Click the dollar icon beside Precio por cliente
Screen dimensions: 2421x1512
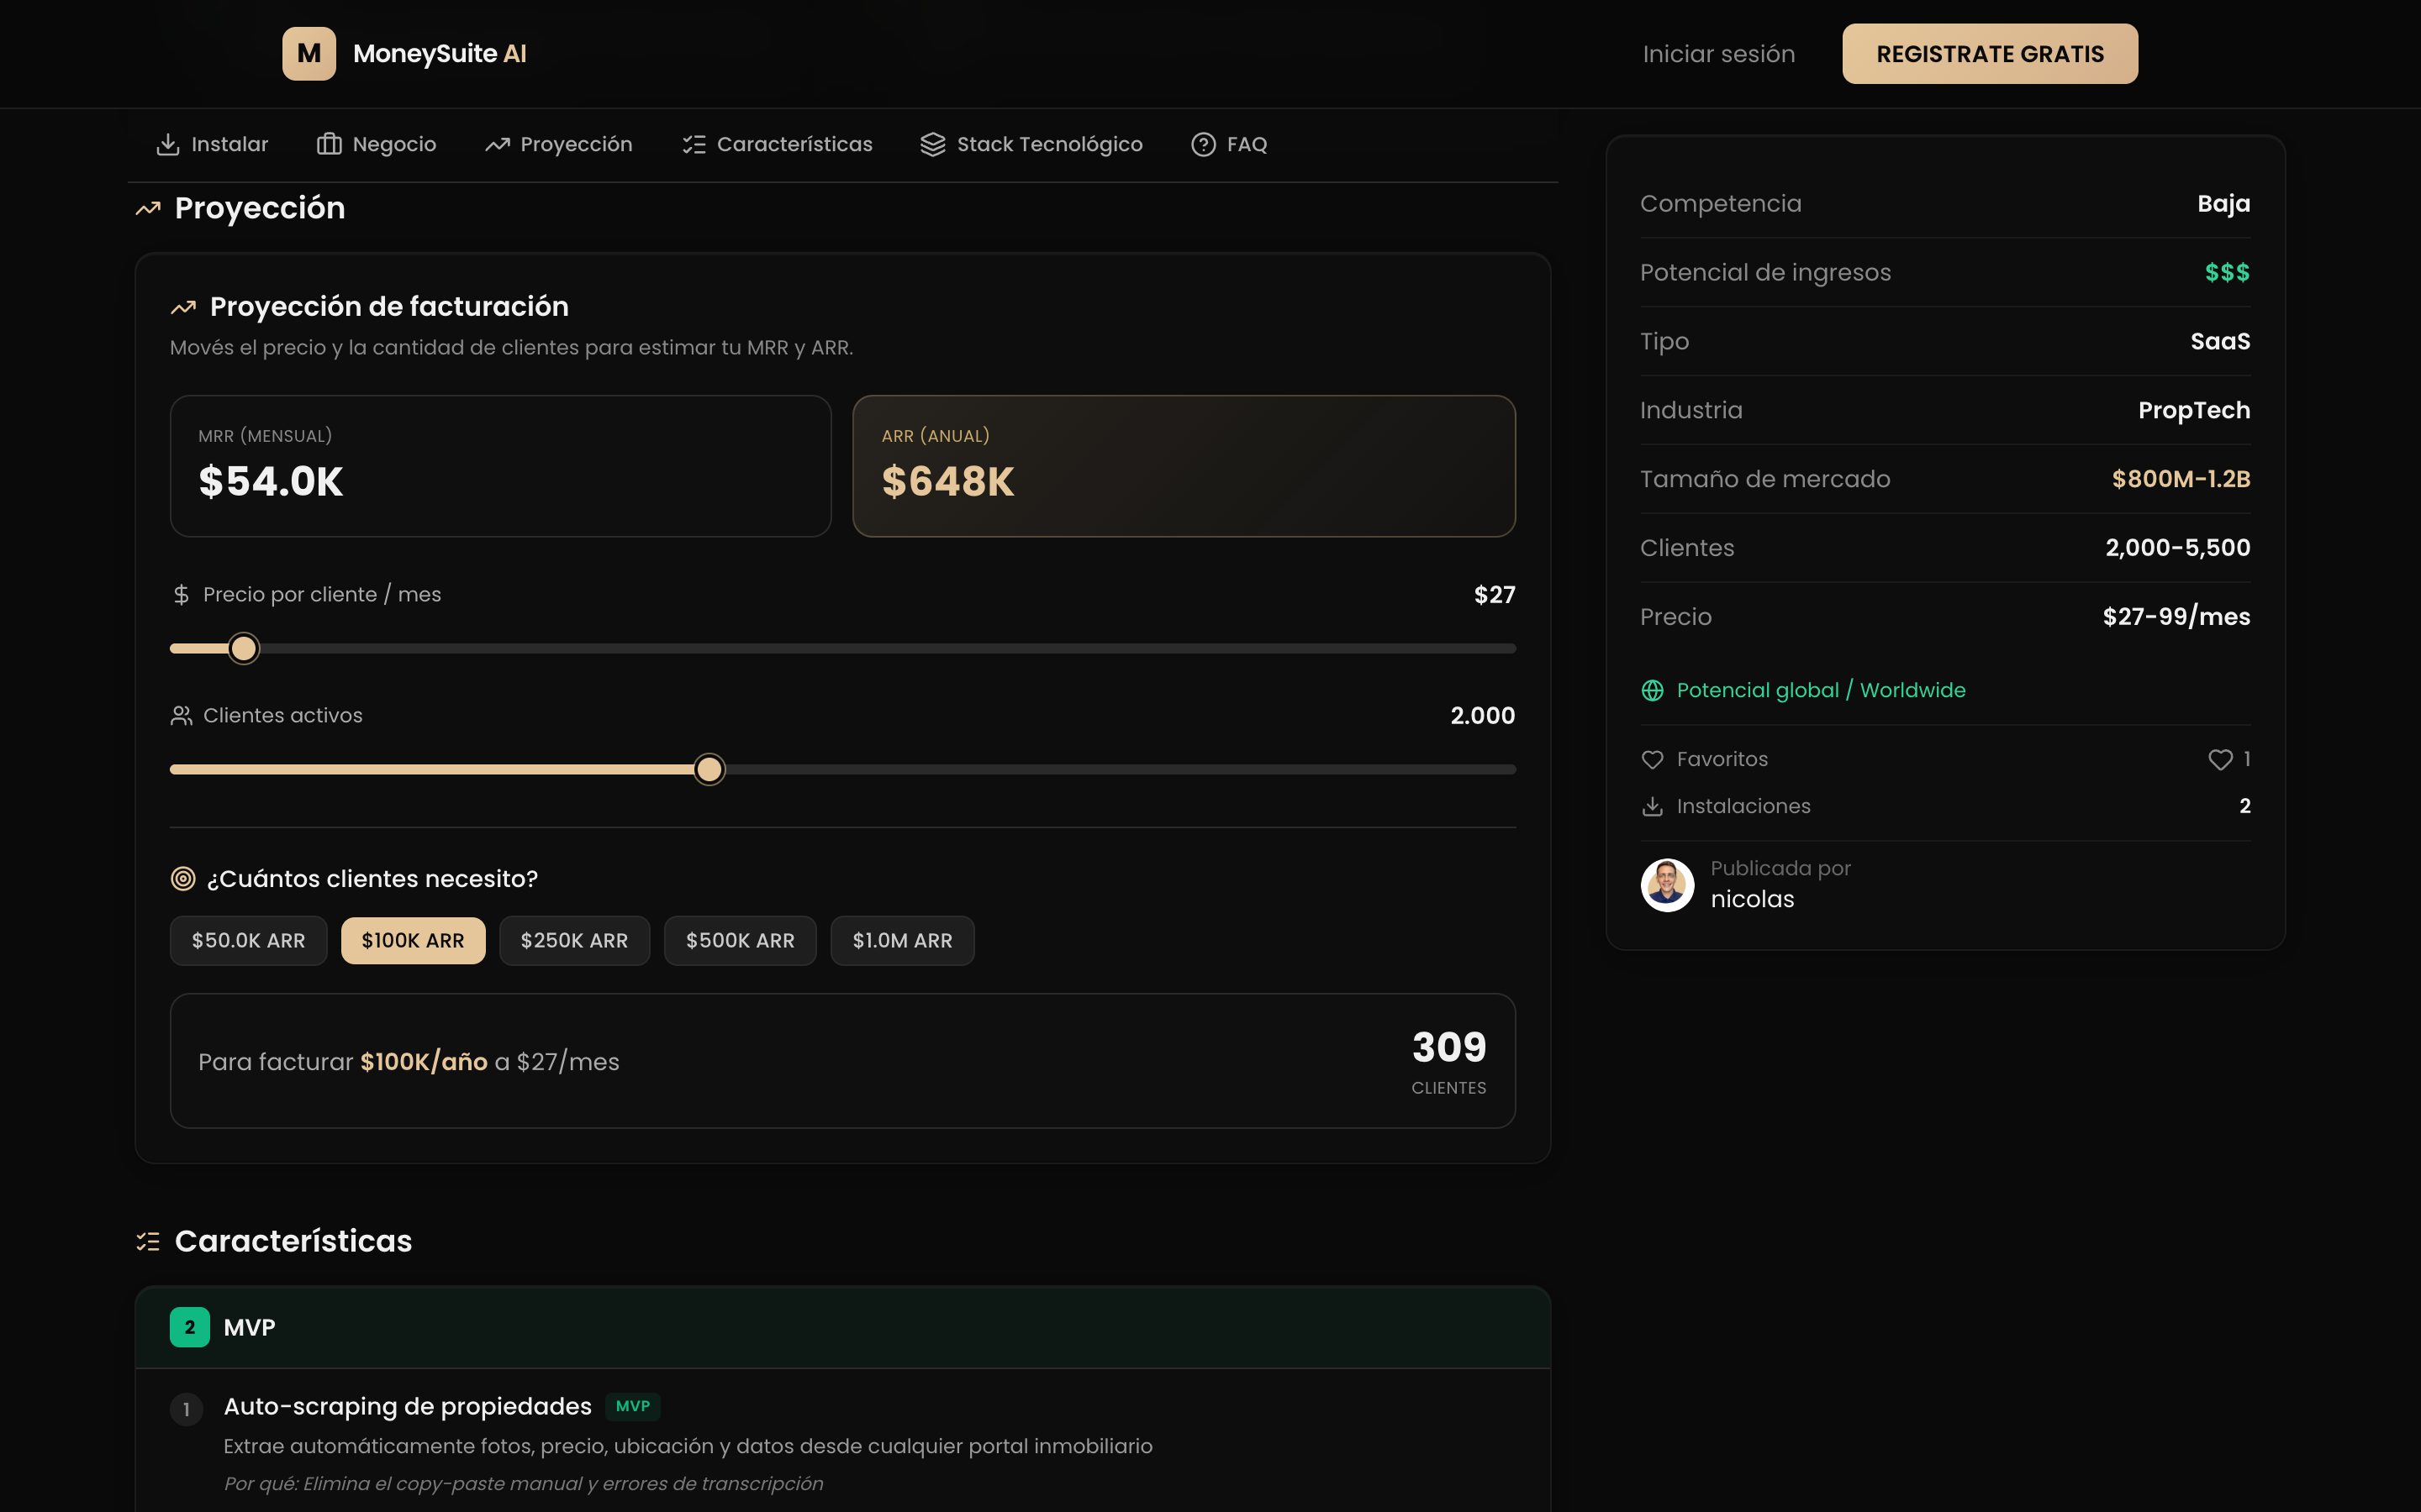tap(181, 595)
